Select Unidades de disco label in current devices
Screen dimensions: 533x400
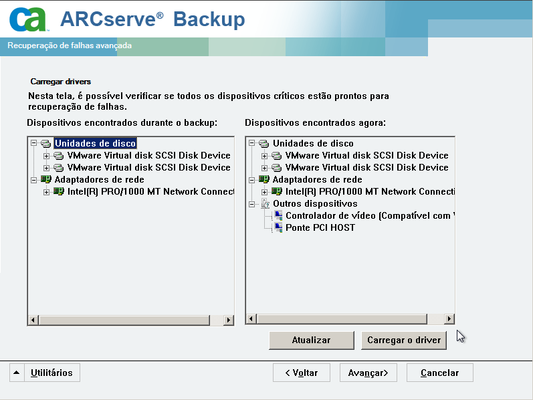pyautogui.click(x=313, y=143)
